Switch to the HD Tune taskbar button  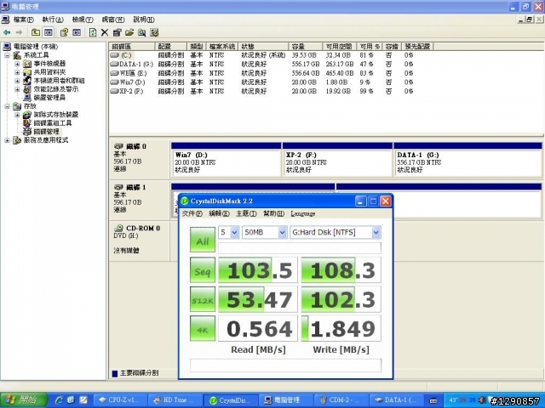(x=175, y=400)
